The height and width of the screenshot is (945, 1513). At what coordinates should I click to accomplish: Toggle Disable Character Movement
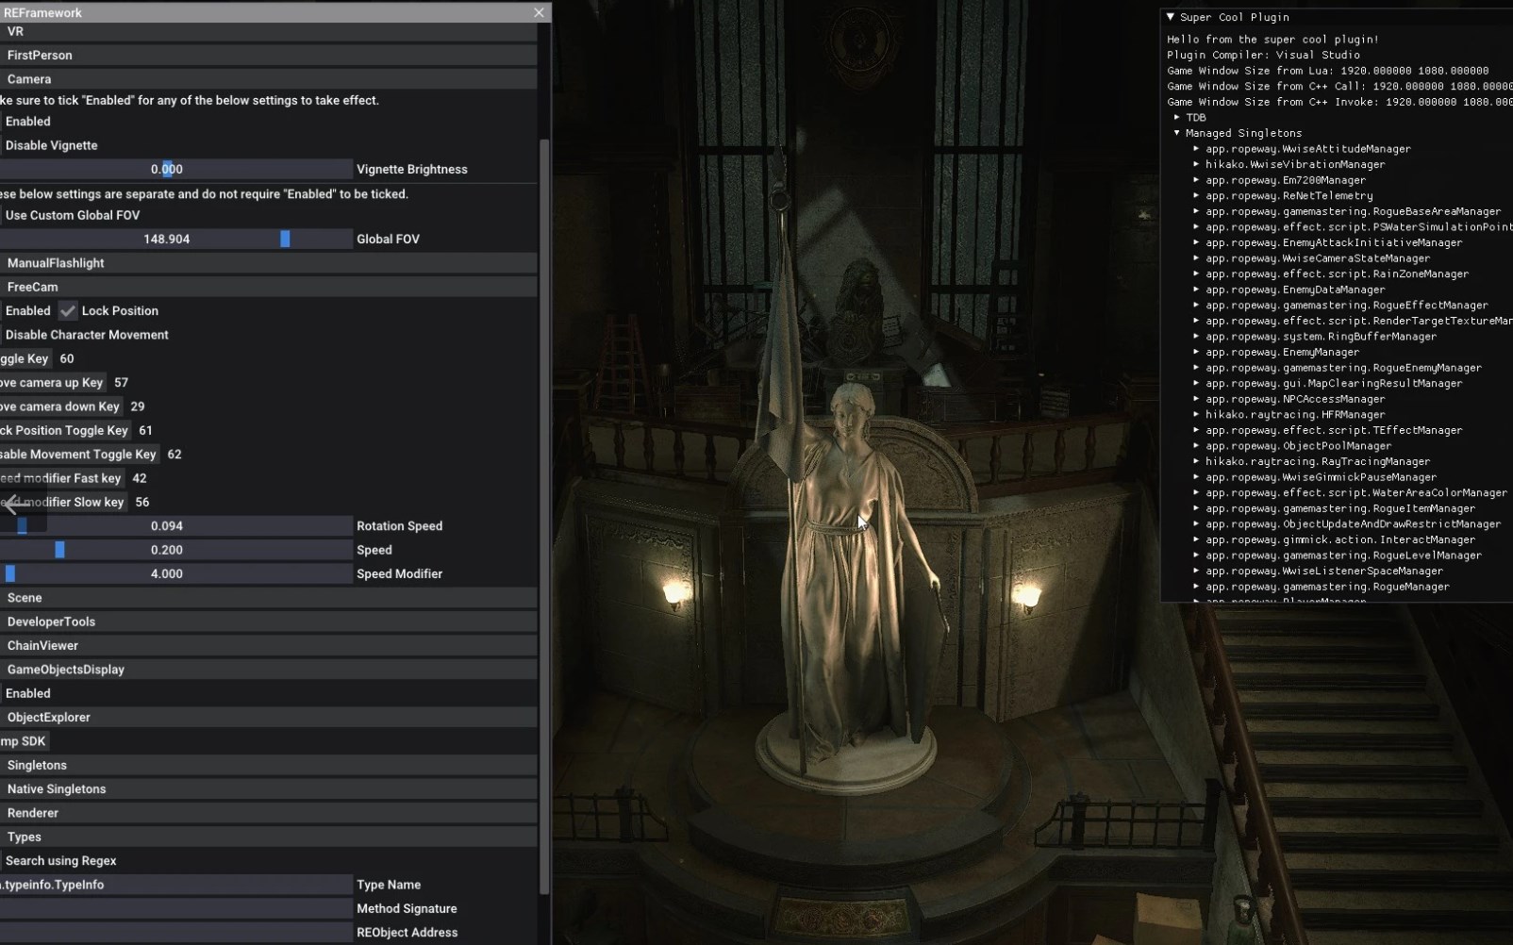pyautogui.click(x=86, y=335)
